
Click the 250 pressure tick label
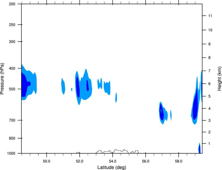click(12, 25)
